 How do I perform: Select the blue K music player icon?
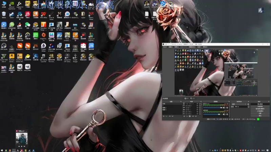[x=4, y=26]
